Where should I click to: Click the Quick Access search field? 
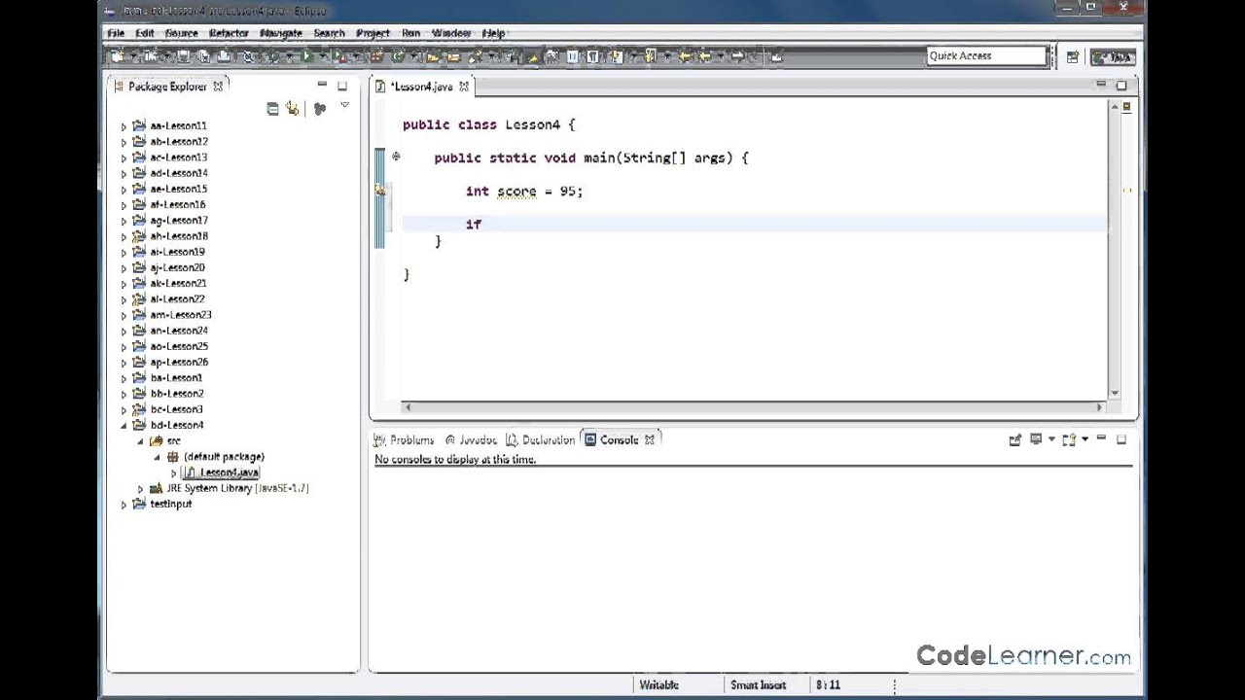click(986, 56)
